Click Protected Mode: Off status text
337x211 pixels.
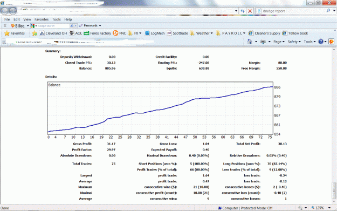257,208
